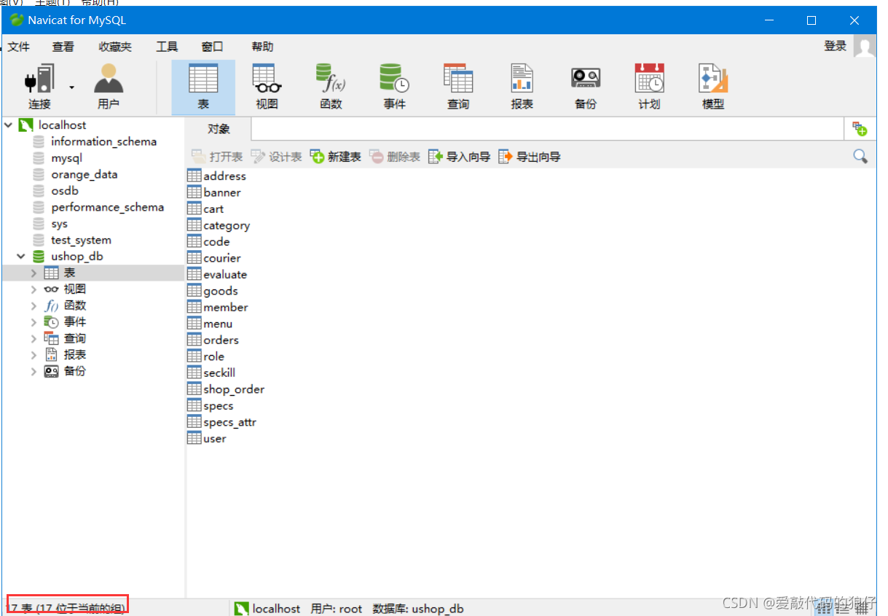
Task: Open the Tools (工具) menu
Action: coord(167,47)
